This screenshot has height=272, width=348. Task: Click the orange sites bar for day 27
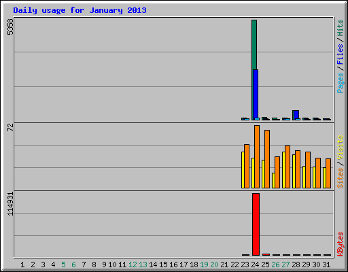(x=288, y=167)
